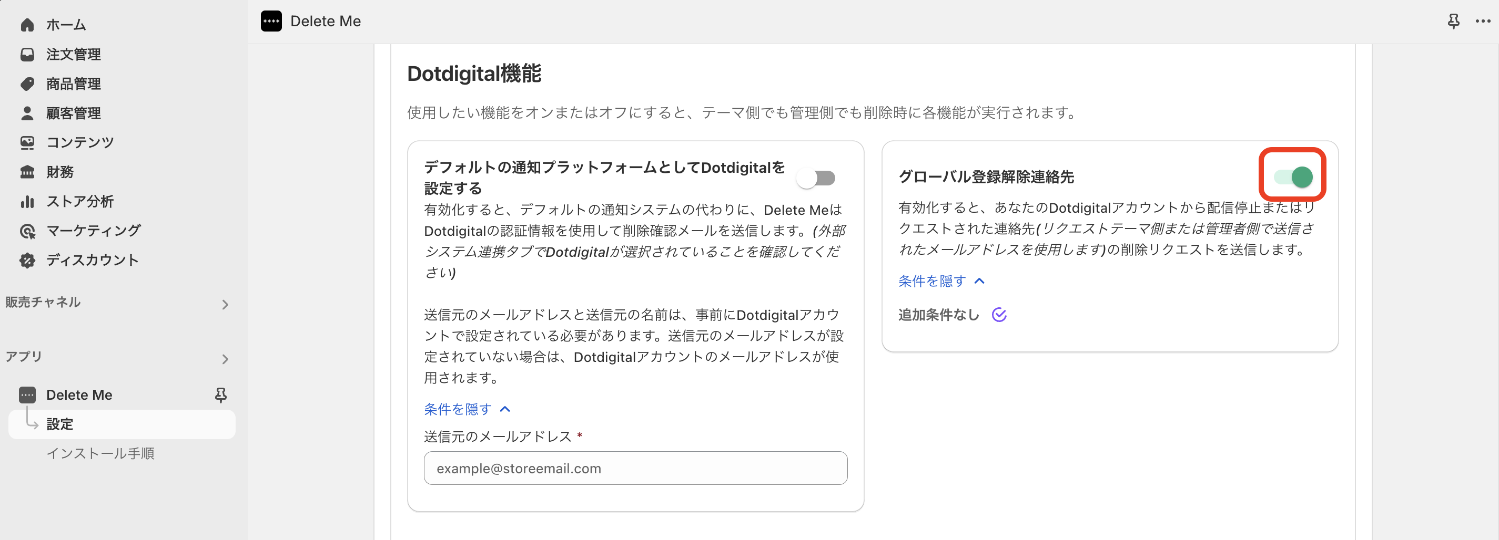This screenshot has height=540, width=1499.
Task: Click the Delete Me title in the header
Action: point(325,22)
